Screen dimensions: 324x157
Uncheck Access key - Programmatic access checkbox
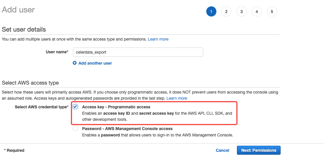(75, 107)
